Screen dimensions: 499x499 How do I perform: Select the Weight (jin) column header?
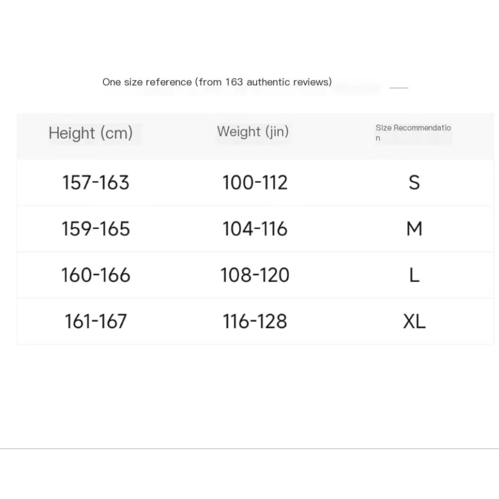(253, 132)
